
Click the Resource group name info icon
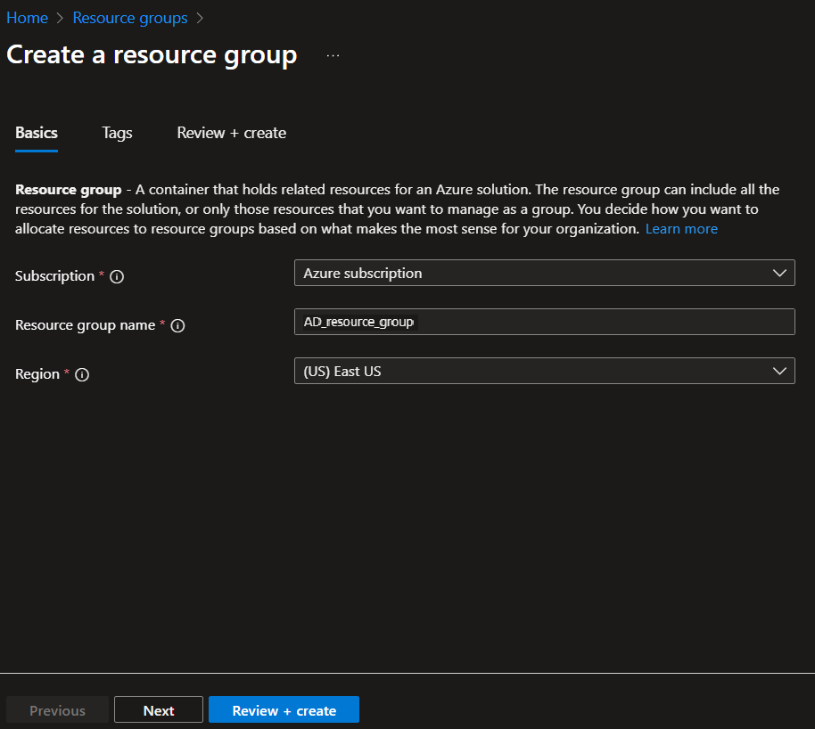tap(177, 326)
